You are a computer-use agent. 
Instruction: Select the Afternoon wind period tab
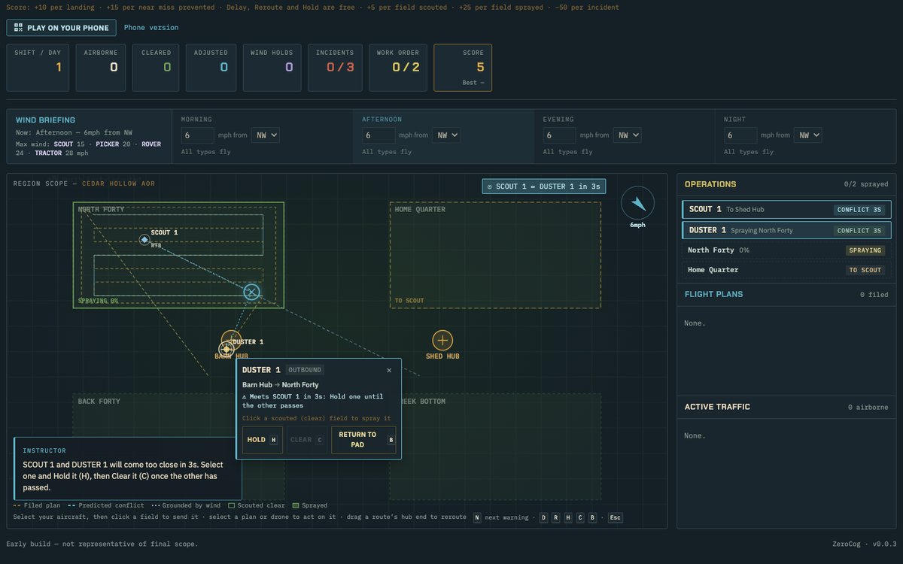pos(444,136)
